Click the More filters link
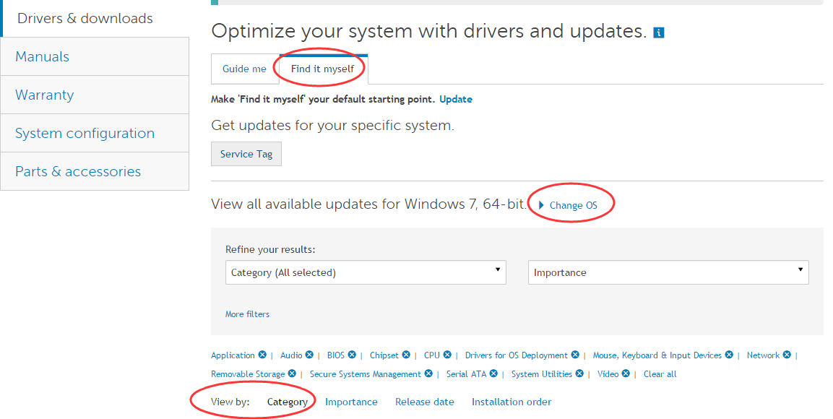 [x=247, y=314]
